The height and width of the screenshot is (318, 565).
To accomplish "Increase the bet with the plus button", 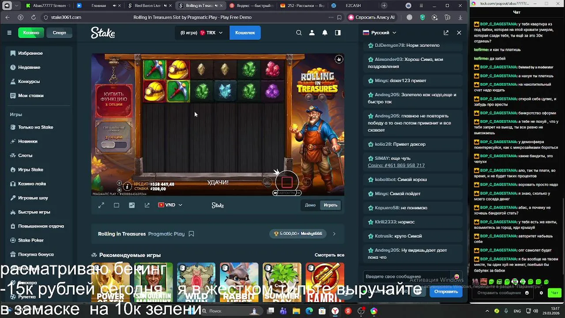I will point(306,182).
